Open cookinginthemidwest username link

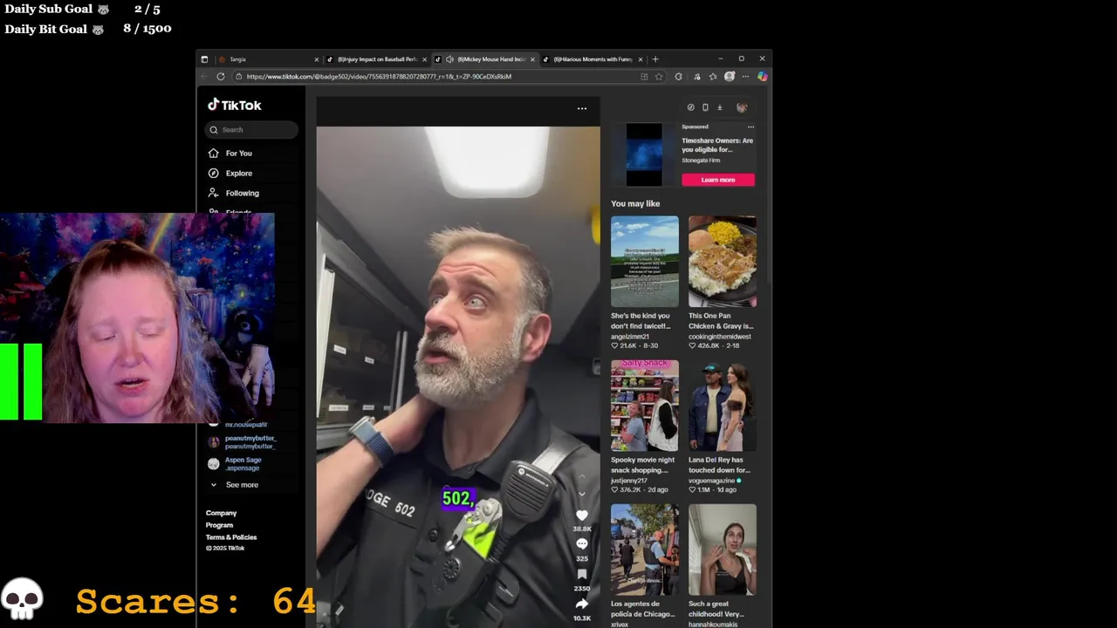pos(719,337)
